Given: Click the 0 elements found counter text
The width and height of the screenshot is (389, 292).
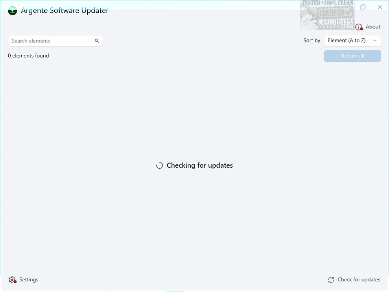Looking at the screenshot, I should tap(28, 55).
